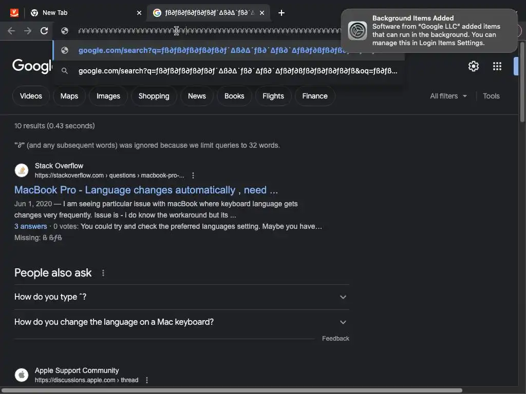Open the Google apps grid
This screenshot has height=394, width=526.
(x=497, y=66)
